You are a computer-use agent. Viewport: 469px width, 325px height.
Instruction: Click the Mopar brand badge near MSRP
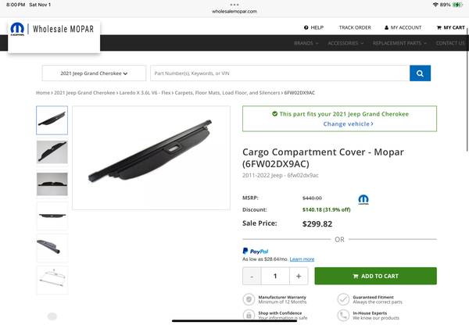click(363, 199)
